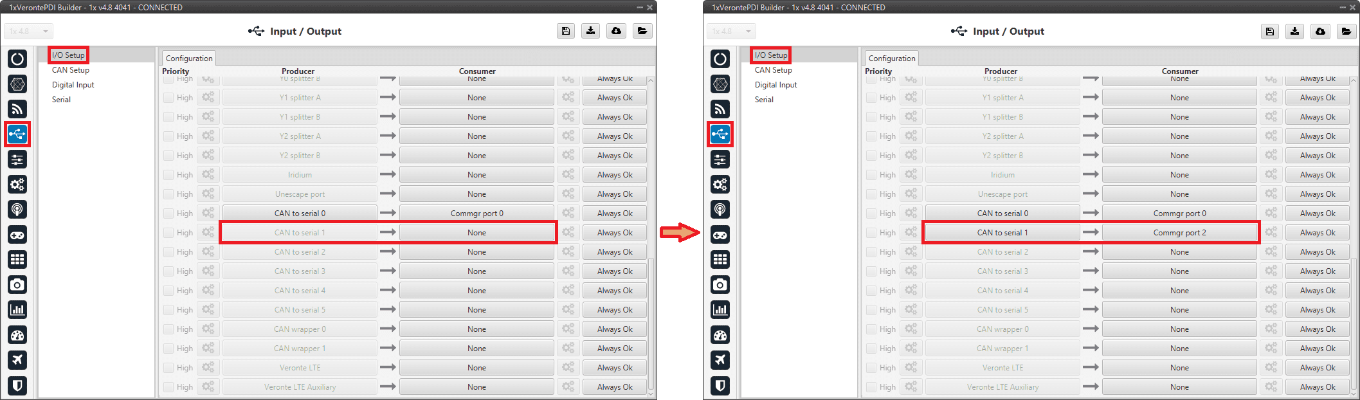Open the sphere network icon in right window sidebar
Screen dimensions: 1360x400
pyautogui.click(x=720, y=84)
